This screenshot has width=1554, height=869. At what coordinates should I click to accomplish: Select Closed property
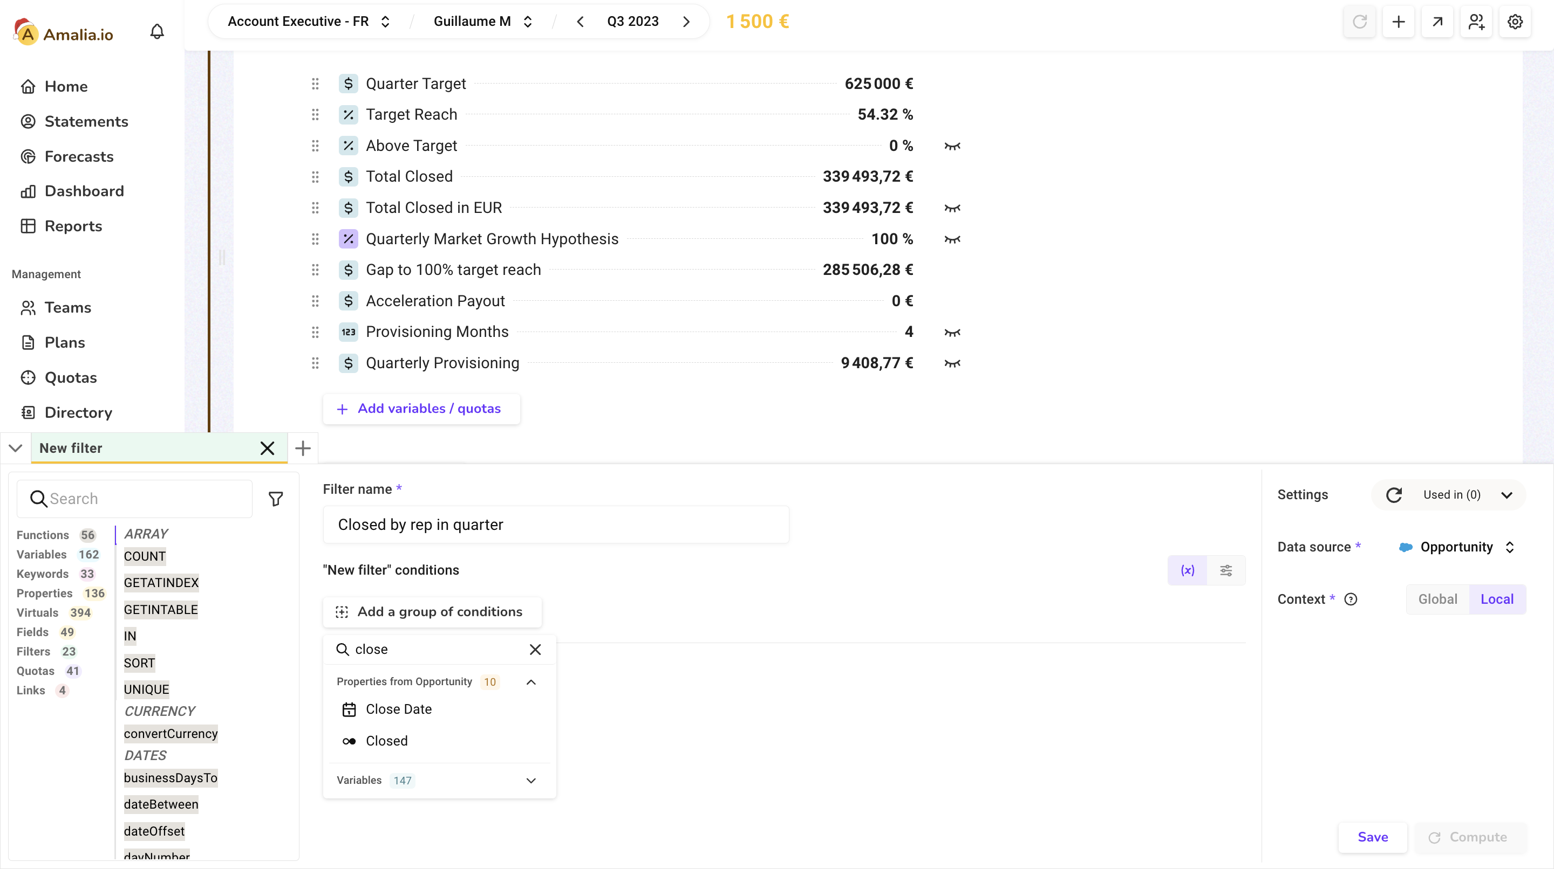(439, 741)
